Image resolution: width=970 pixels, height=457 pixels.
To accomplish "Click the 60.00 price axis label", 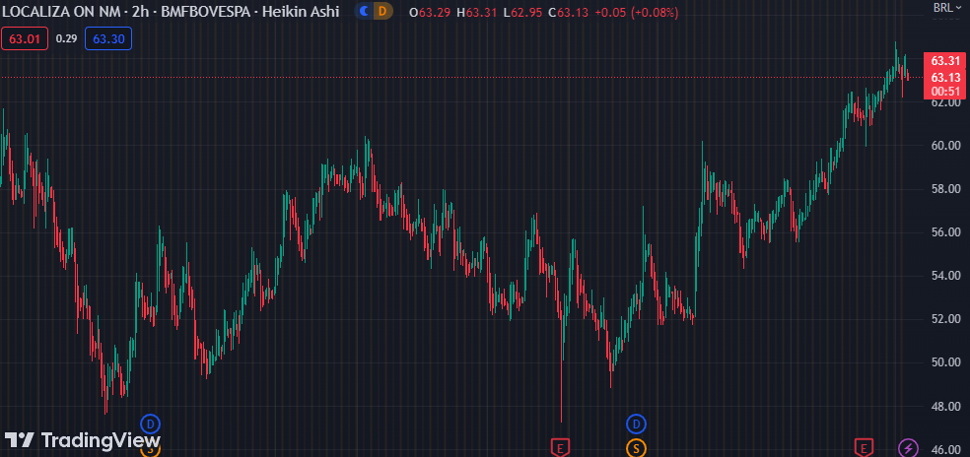I will pyautogui.click(x=945, y=146).
